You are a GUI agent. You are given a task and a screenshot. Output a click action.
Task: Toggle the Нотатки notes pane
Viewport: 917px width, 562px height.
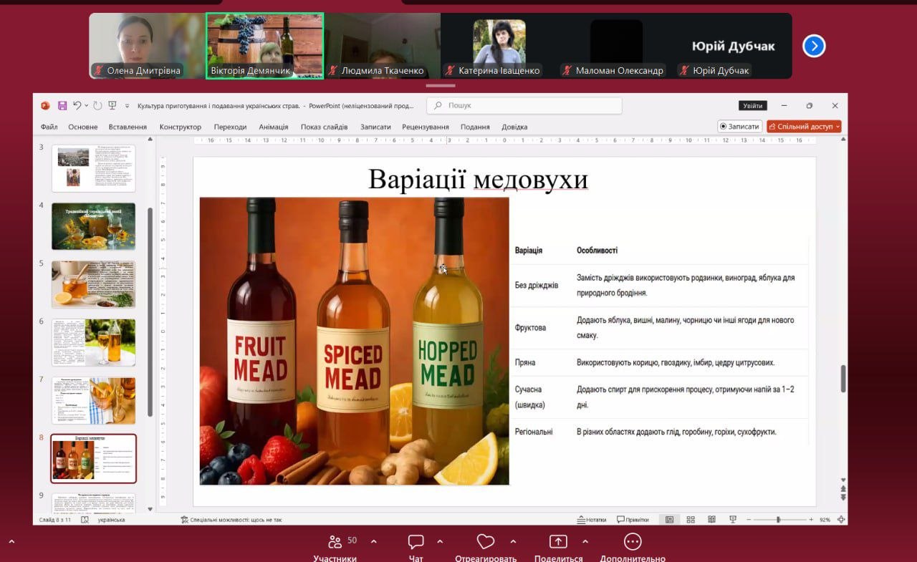point(592,520)
